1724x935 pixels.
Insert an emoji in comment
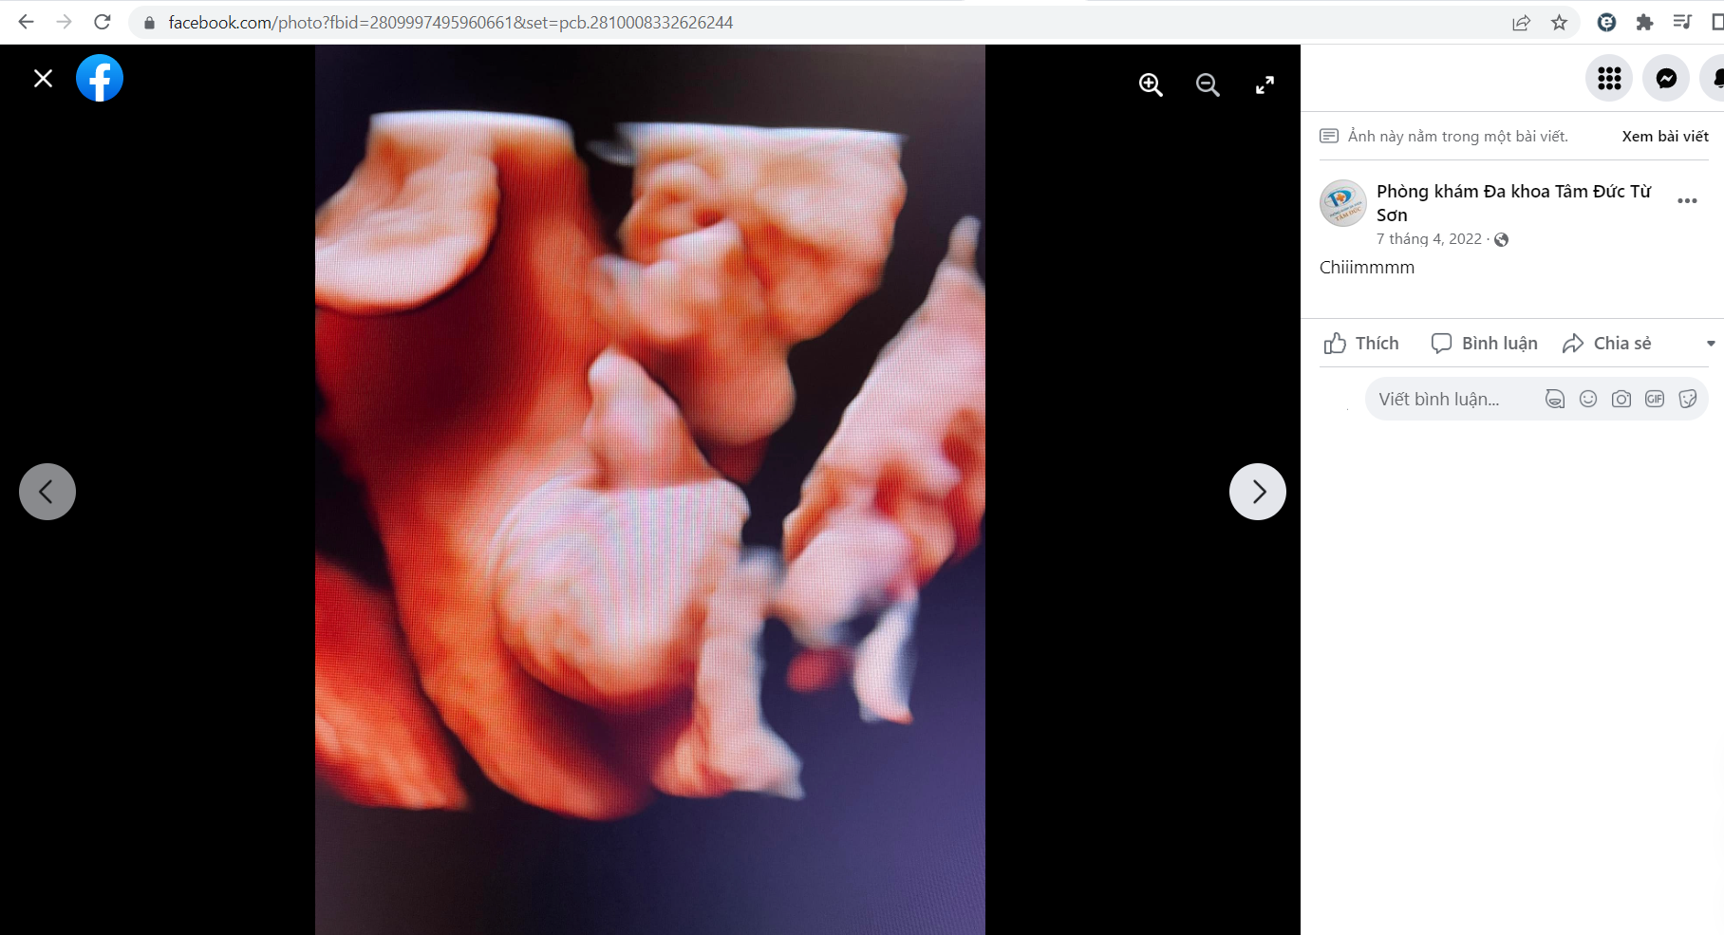click(1588, 399)
